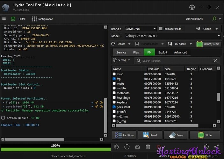Click the 100% green progress bar
Image resolution: width=224 pixels, height=159 pixels.
coord(55,149)
